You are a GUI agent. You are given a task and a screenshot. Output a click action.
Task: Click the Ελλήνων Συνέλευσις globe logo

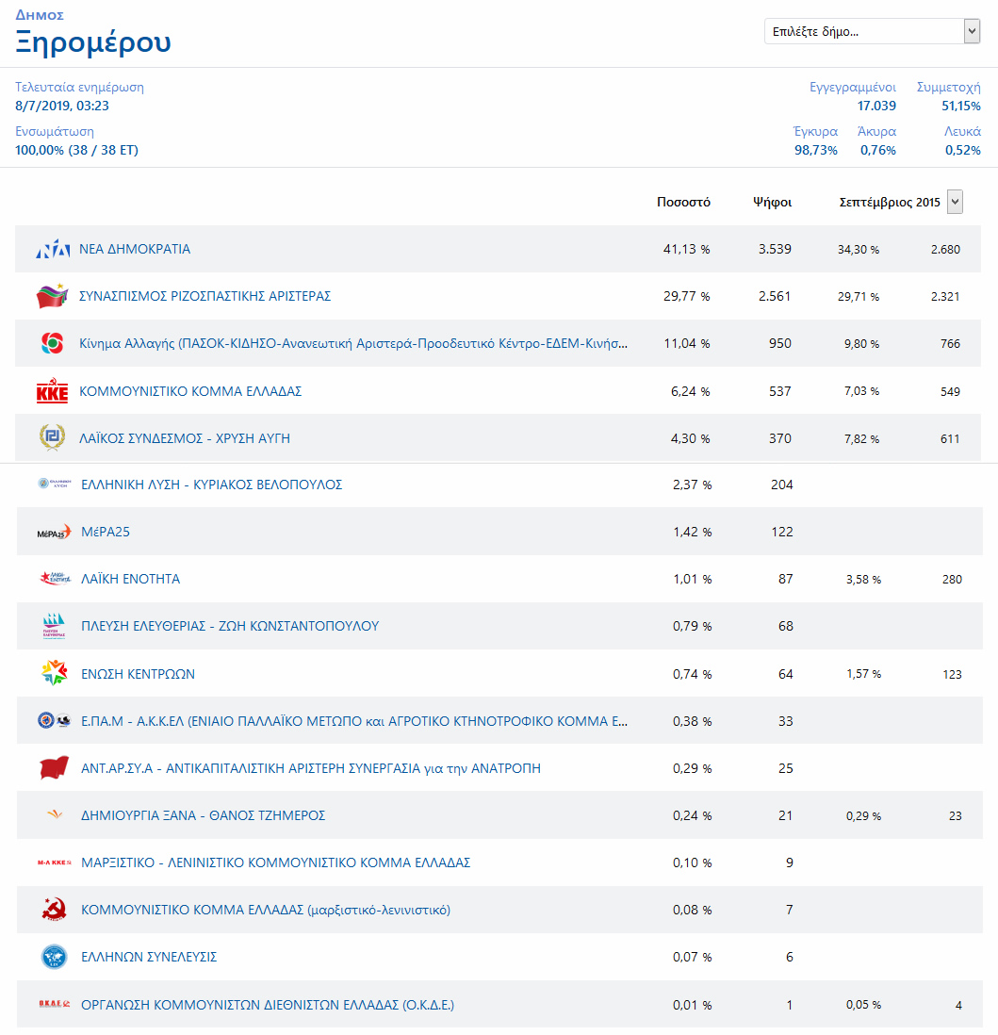click(54, 957)
